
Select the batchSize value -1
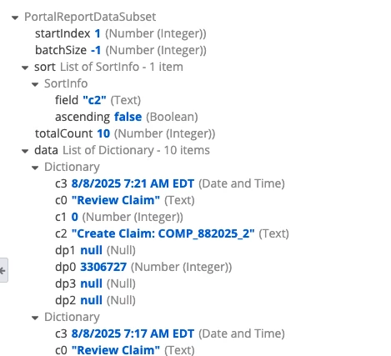[x=96, y=50]
